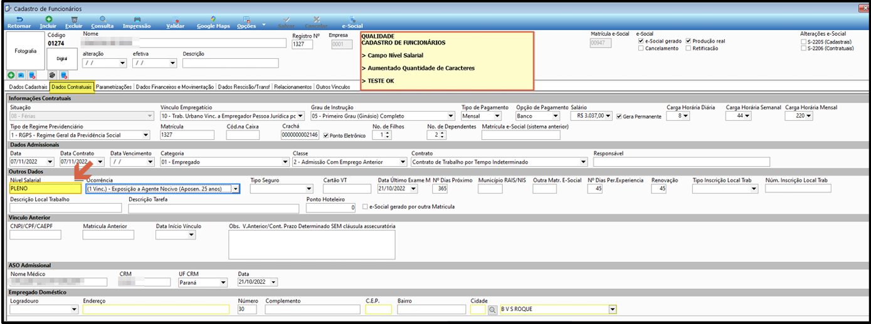Open Contrato type dropdown
The image size is (871, 324).
[583, 162]
